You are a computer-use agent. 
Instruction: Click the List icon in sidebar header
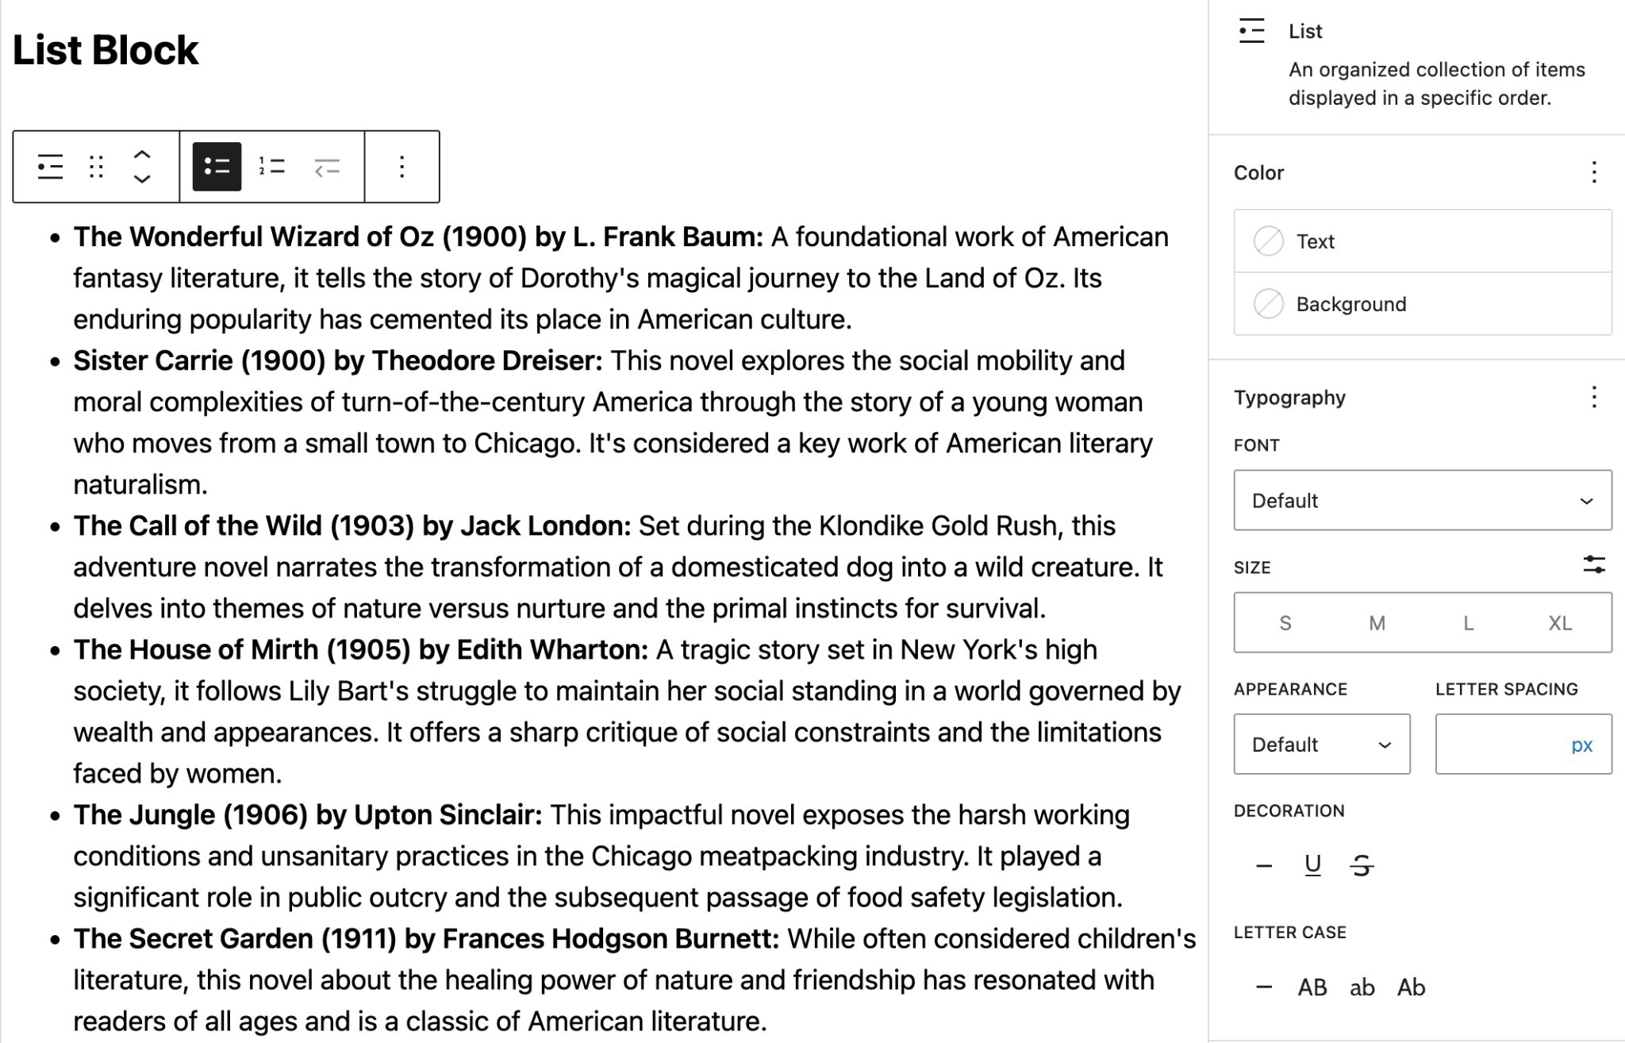(1251, 31)
